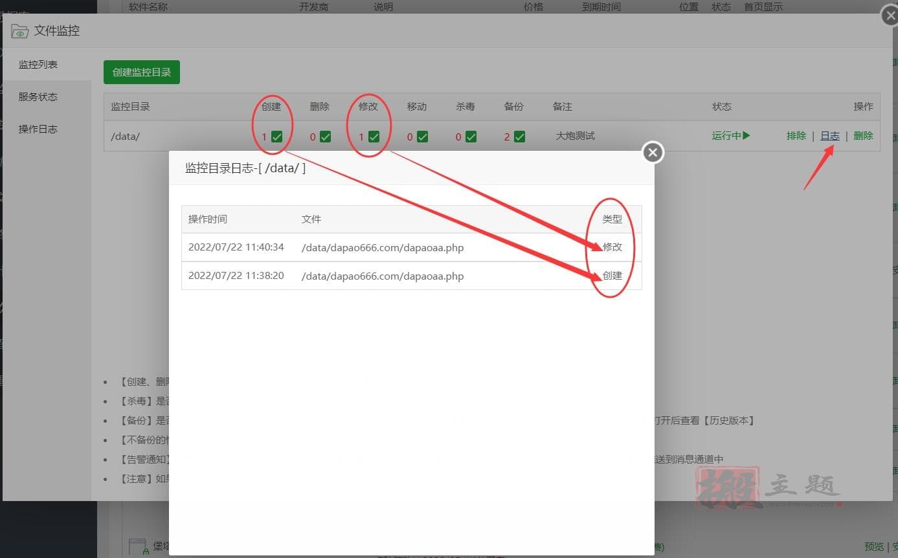Click the 文件 column header in the log

(311, 219)
